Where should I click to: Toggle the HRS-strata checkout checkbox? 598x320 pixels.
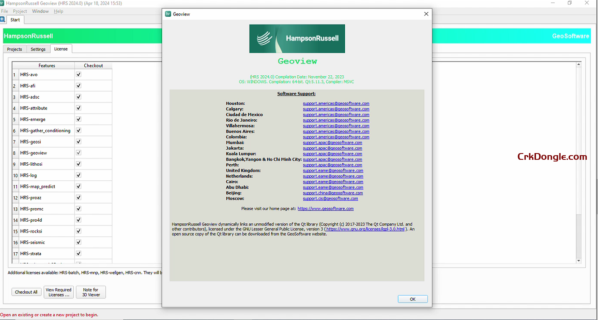[78, 253]
